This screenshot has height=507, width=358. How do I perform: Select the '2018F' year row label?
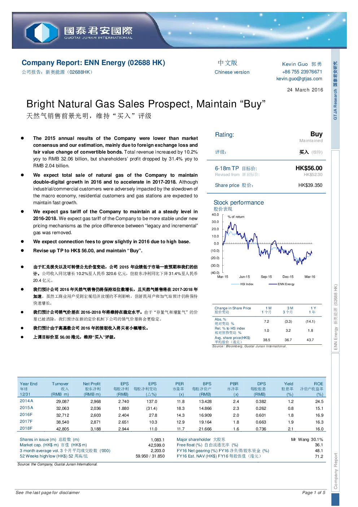(x=26, y=428)
